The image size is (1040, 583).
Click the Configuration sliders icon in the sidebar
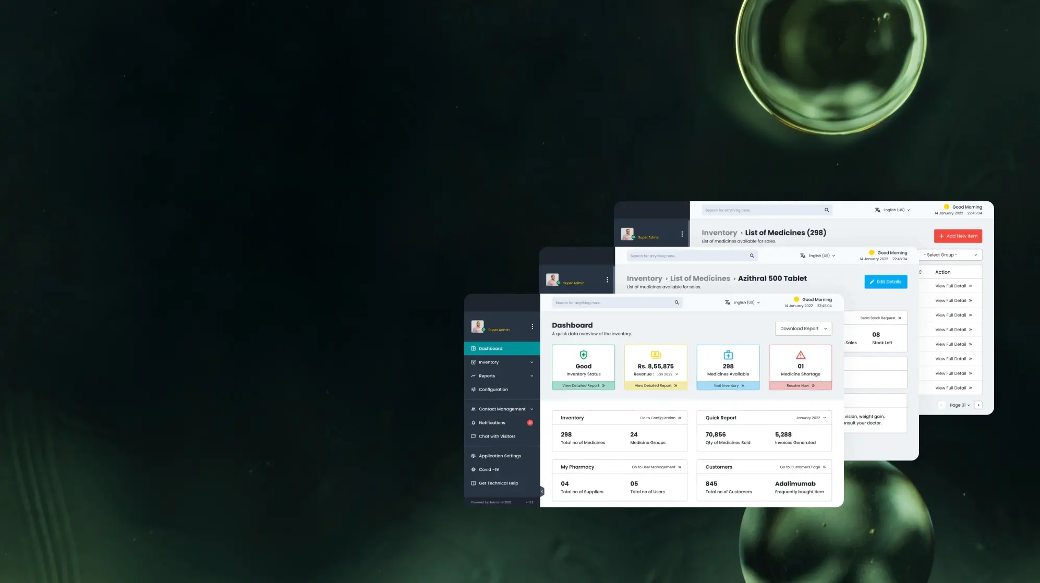point(473,389)
